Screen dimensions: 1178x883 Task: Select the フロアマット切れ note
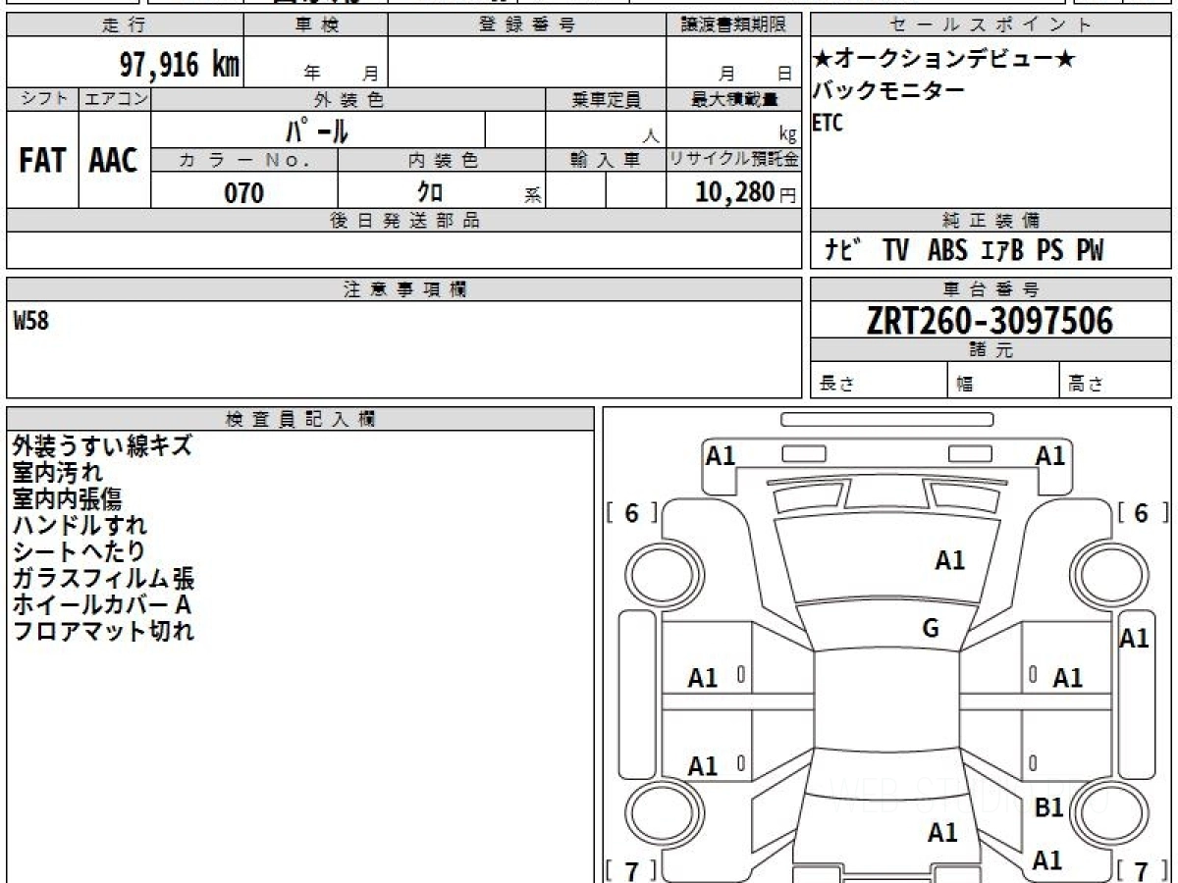tap(103, 632)
